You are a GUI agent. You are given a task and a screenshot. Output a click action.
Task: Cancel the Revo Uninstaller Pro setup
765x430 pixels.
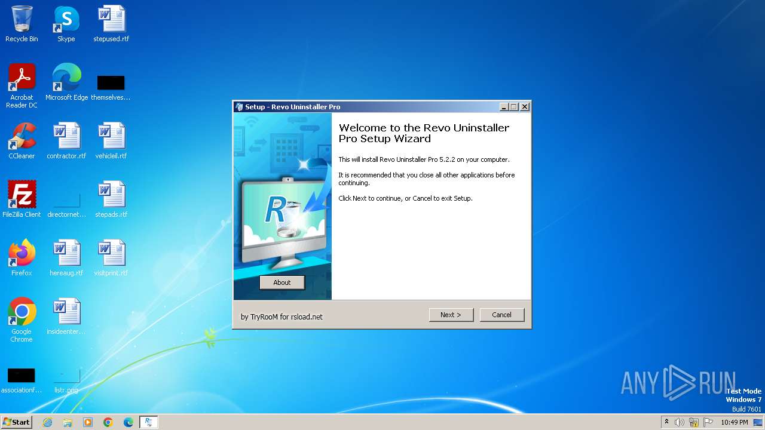tap(502, 315)
